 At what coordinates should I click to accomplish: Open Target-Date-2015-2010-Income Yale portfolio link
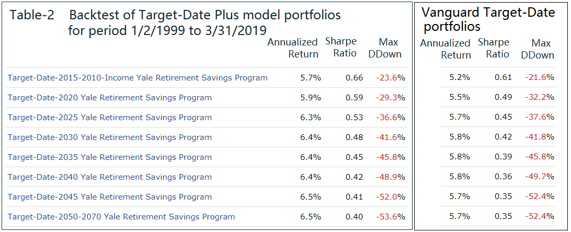click(138, 78)
